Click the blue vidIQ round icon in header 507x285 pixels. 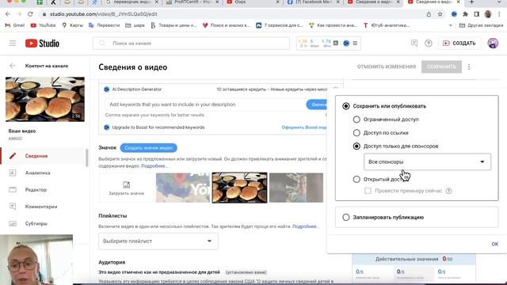coord(346,43)
